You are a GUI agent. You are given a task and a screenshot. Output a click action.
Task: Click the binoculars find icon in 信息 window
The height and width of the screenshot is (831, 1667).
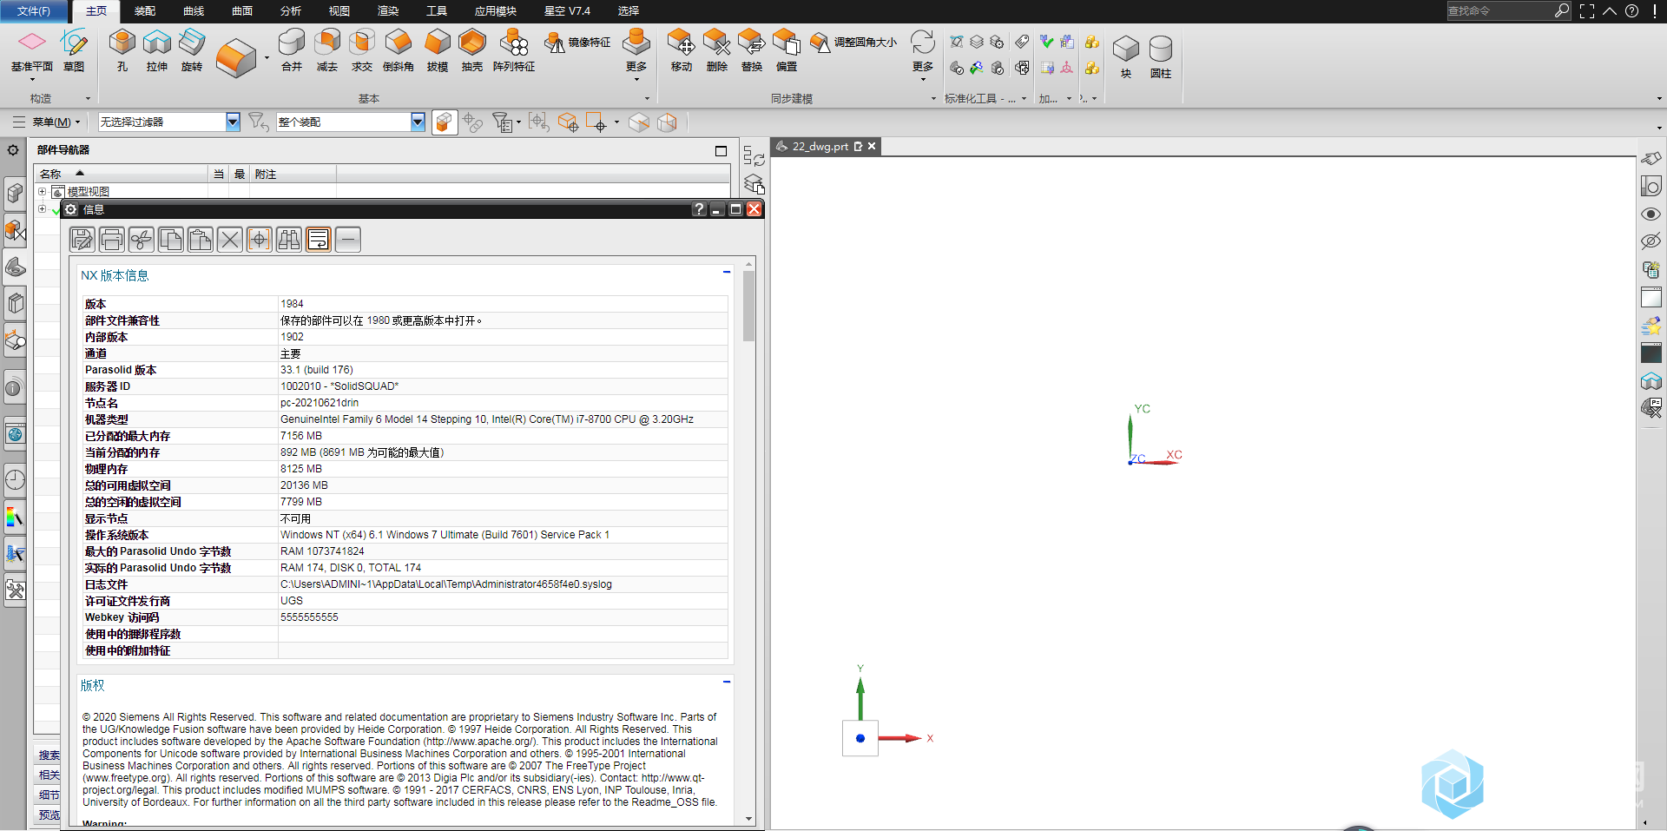point(289,239)
